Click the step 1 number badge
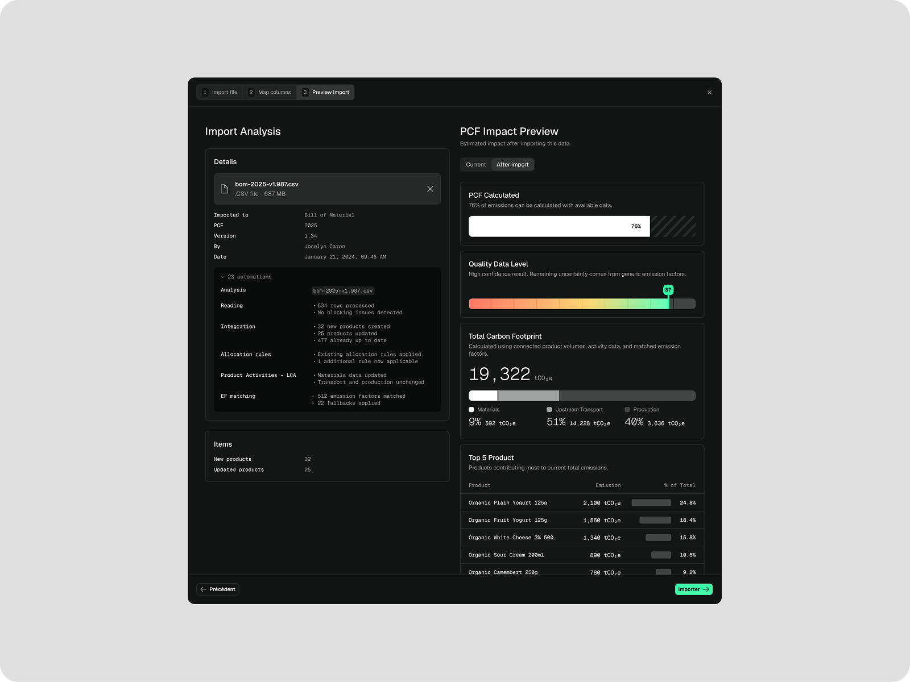The height and width of the screenshot is (682, 910). pyautogui.click(x=205, y=92)
